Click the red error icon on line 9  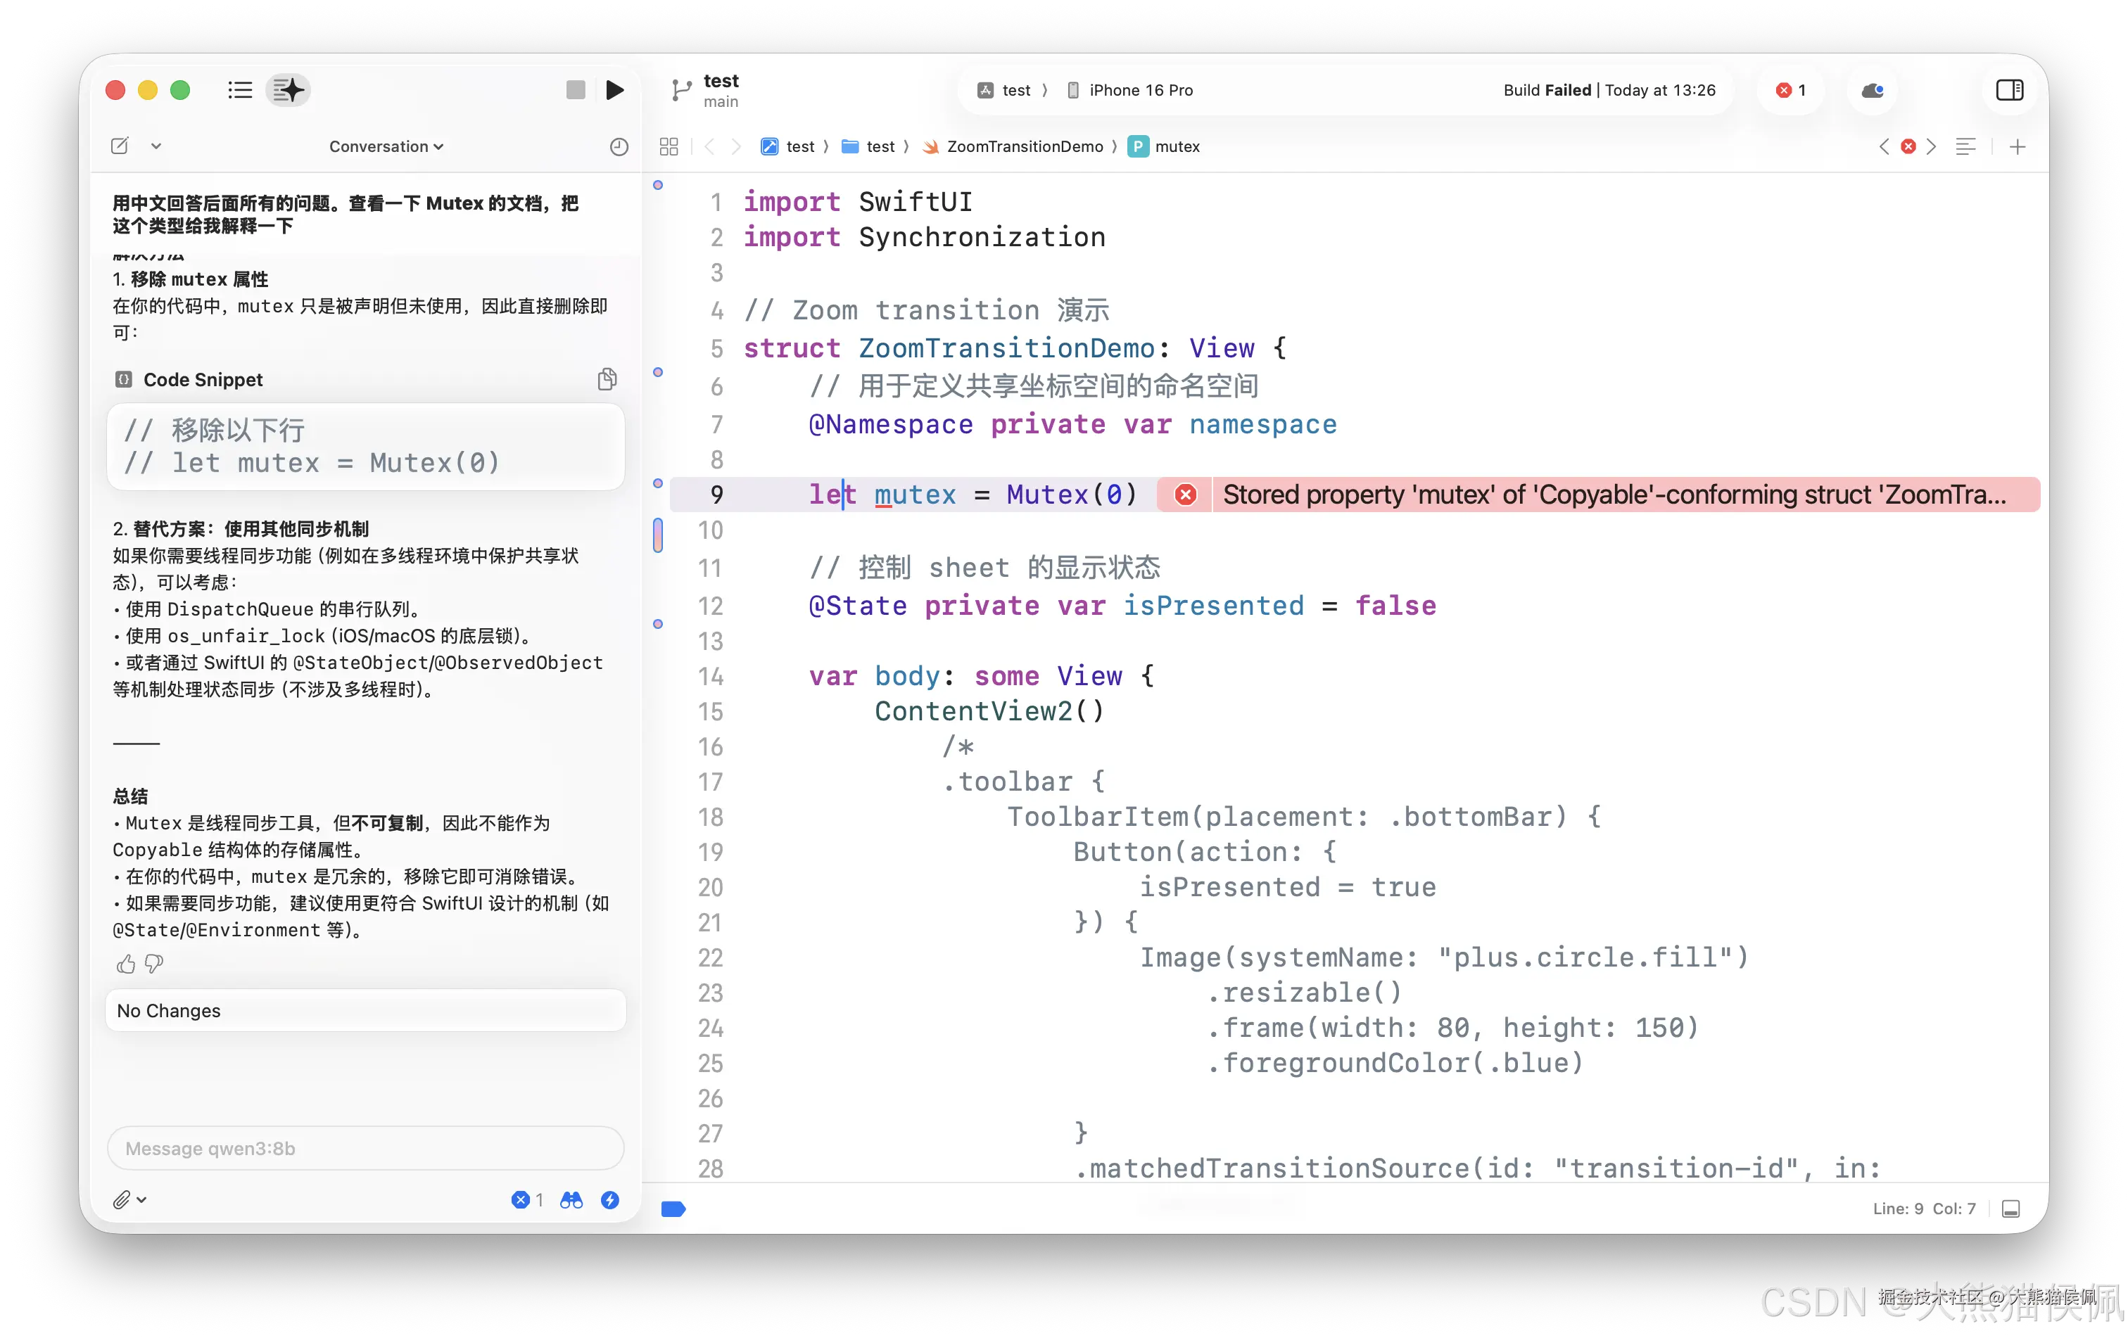pyautogui.click(x=1185, y=495)
